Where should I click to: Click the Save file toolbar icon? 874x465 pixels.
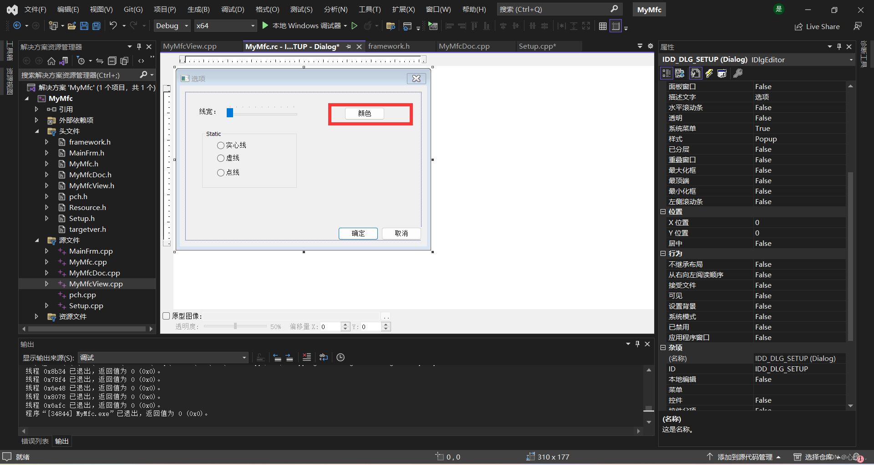point(84,26)
